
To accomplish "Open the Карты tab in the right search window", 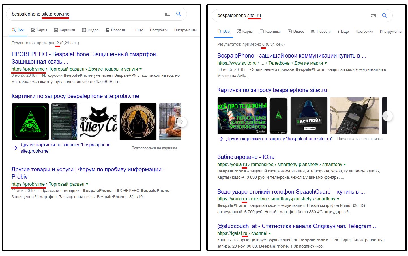I will coord(245,31).
